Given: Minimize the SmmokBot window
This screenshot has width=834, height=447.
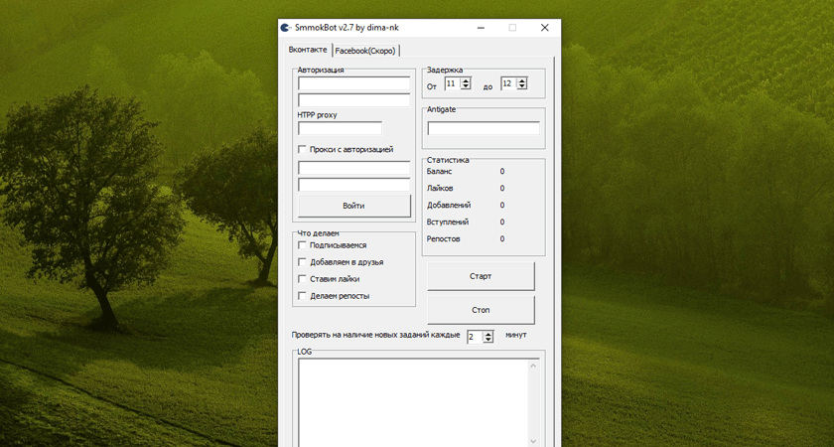Looking at the screenshot, I should [481, 28].
